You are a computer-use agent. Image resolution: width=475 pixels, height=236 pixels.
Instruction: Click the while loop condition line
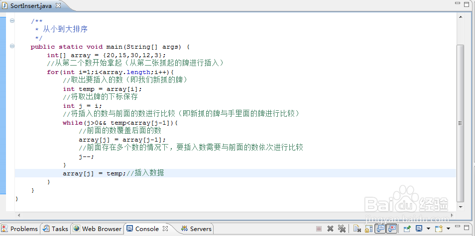[120, 123]
